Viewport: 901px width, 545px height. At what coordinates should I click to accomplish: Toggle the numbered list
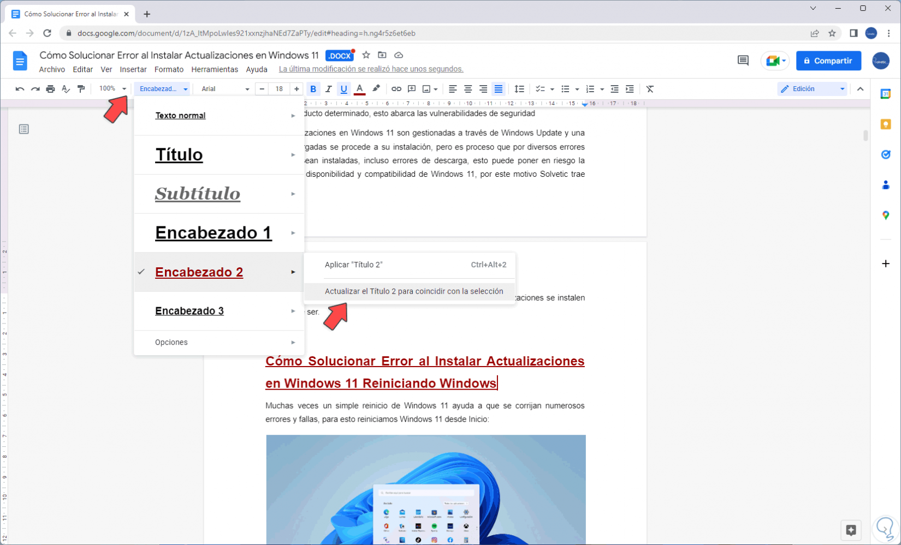tap(590, 89)
